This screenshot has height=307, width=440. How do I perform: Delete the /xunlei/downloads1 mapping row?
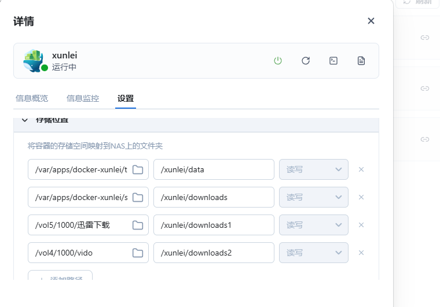click(x=361, y=225)
